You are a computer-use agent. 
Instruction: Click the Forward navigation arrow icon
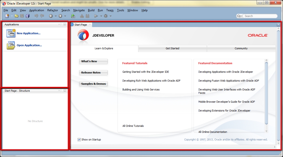click(x=60, y=16)
